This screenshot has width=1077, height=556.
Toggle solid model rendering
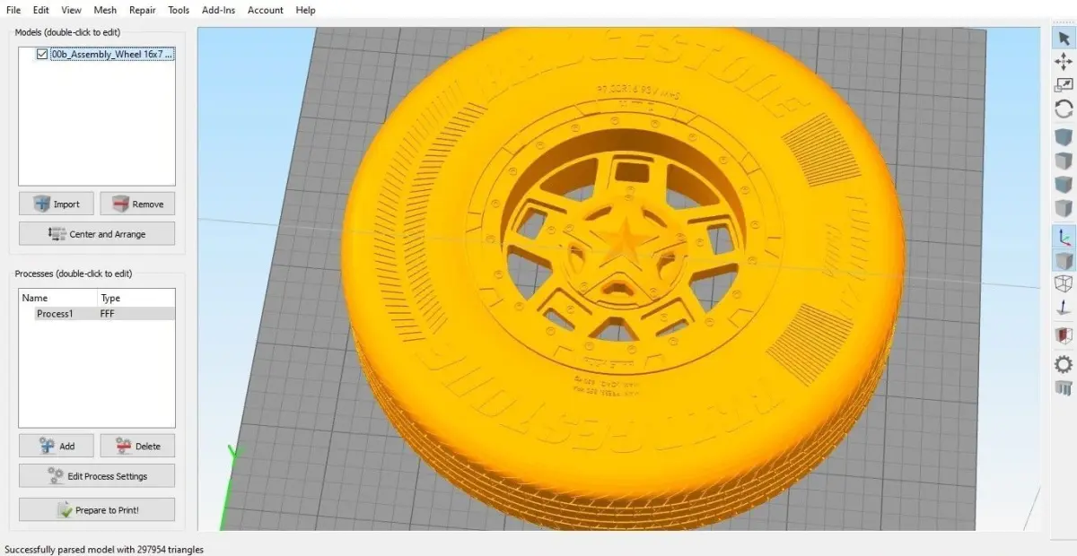(1064, 260)
